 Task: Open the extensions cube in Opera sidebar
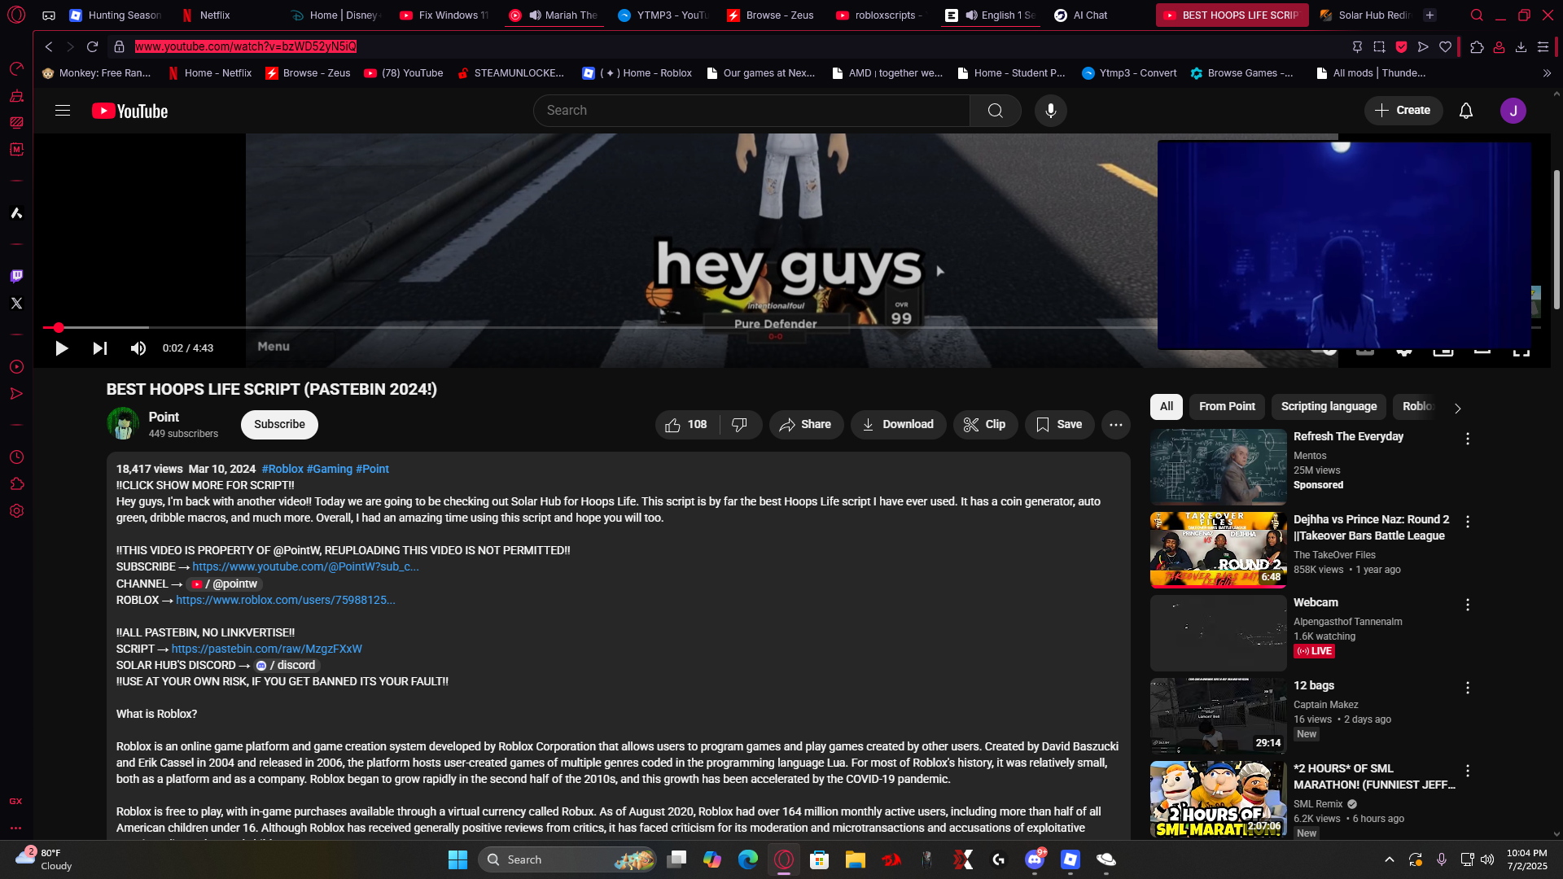click(16, 484)
